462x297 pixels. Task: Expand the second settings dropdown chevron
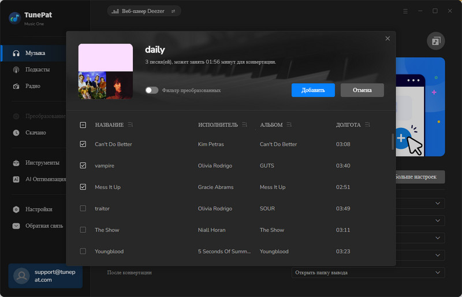pos(438,221)
